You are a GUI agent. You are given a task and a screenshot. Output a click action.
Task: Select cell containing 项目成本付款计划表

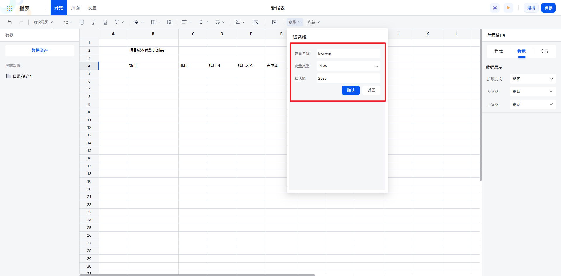(153, 50)
